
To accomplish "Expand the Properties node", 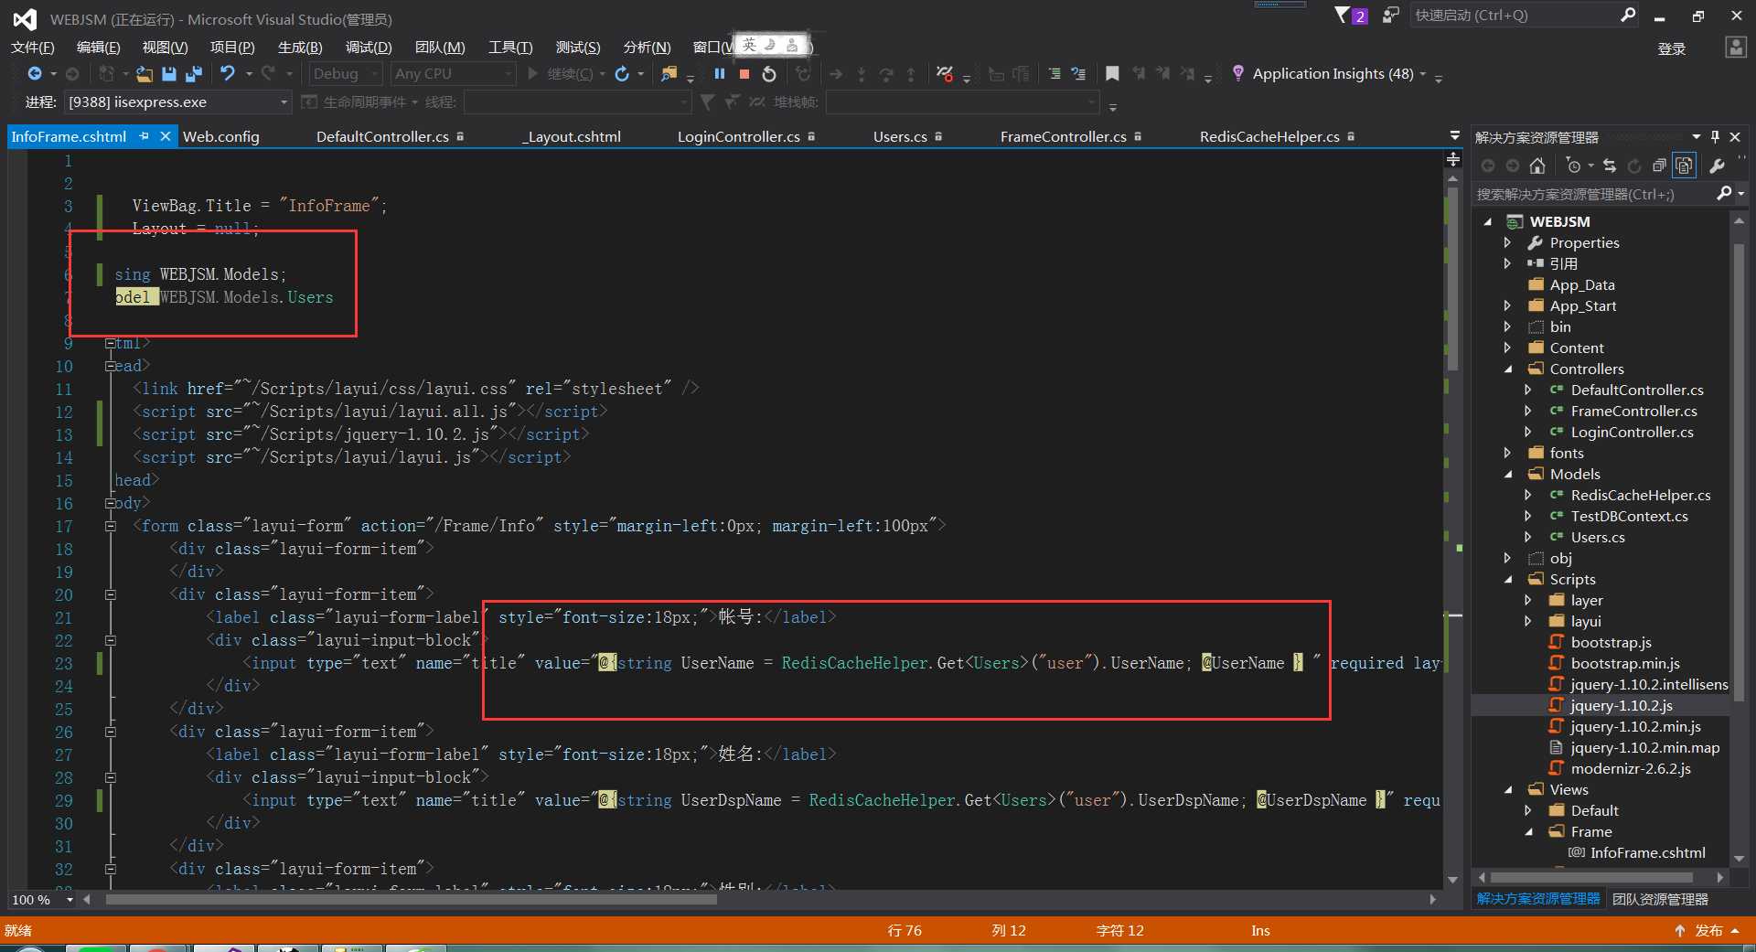I will point(1508,243).
